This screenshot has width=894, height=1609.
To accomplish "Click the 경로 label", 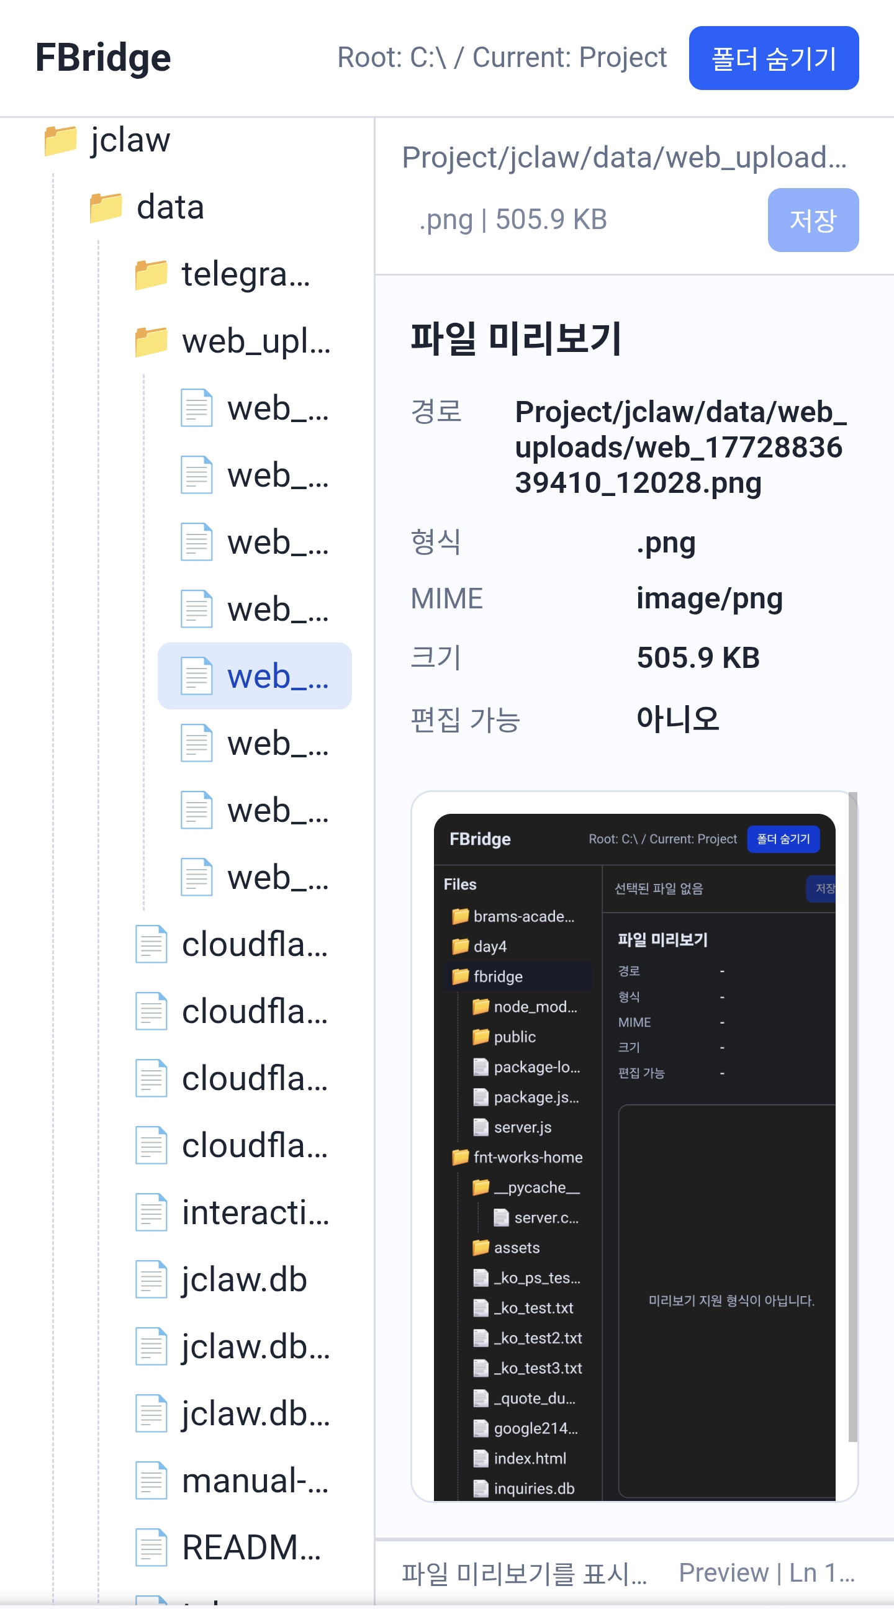I will point(436,412).
